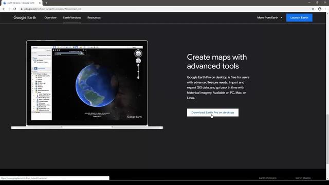Open the Chrome profile account icon
This screenshot has width=329, height=185.
320,9
